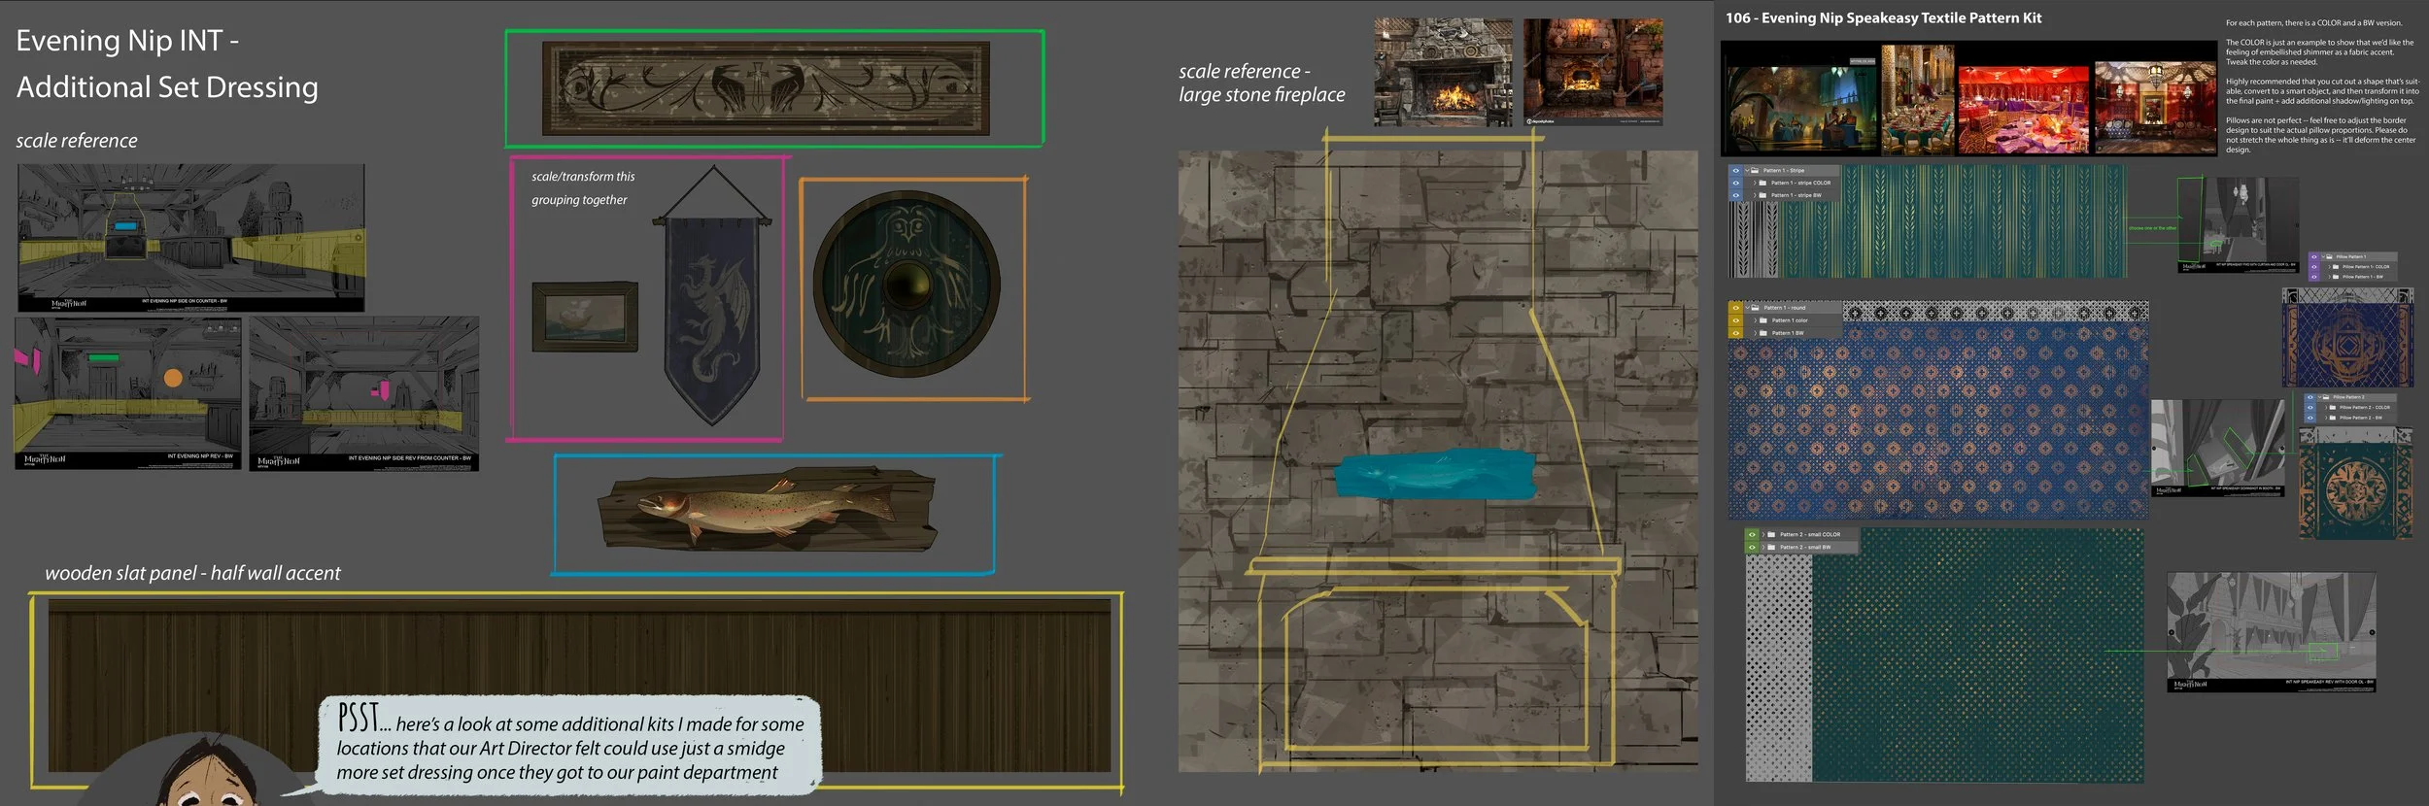Expand the Pattern 1 BW folder chevron

(x=1756, y=333)
